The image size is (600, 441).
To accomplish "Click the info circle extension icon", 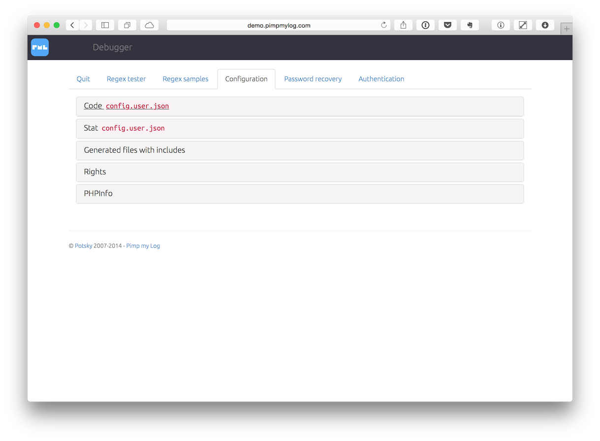I will coord(501,25).
